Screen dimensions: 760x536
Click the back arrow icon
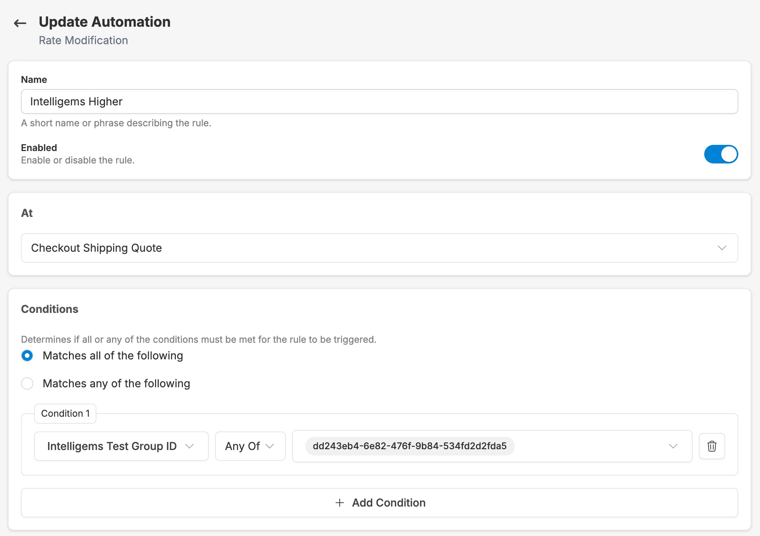20,23
